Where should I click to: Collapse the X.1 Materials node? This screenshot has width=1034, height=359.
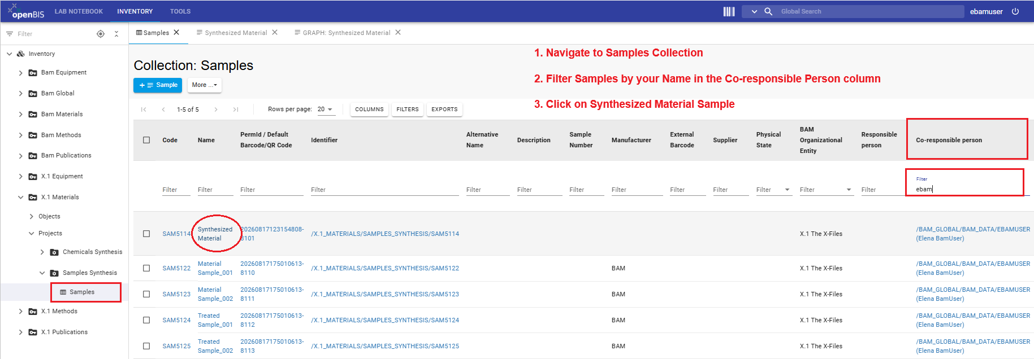21,198
